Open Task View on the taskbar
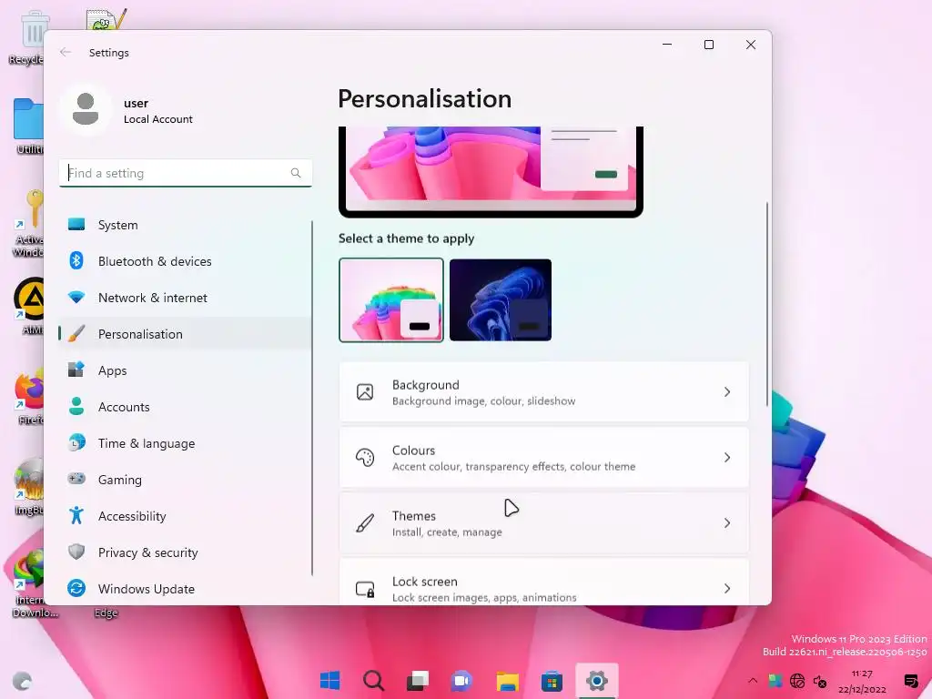The height and width of the screenshot is (699, 932). pyautogui.click(x=418, y=681)
